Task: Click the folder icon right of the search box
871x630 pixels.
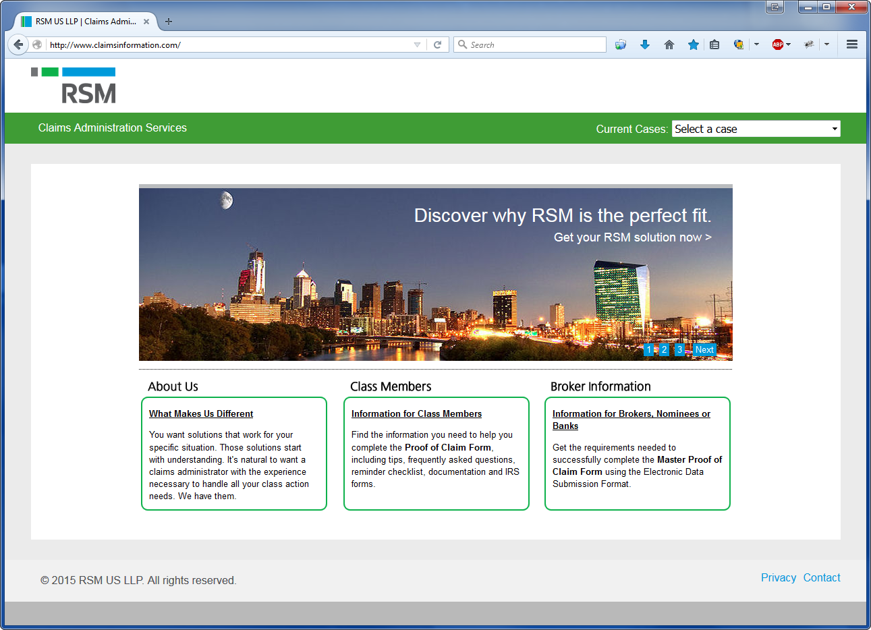Action: pyautogui.click(x=621, y=45)
